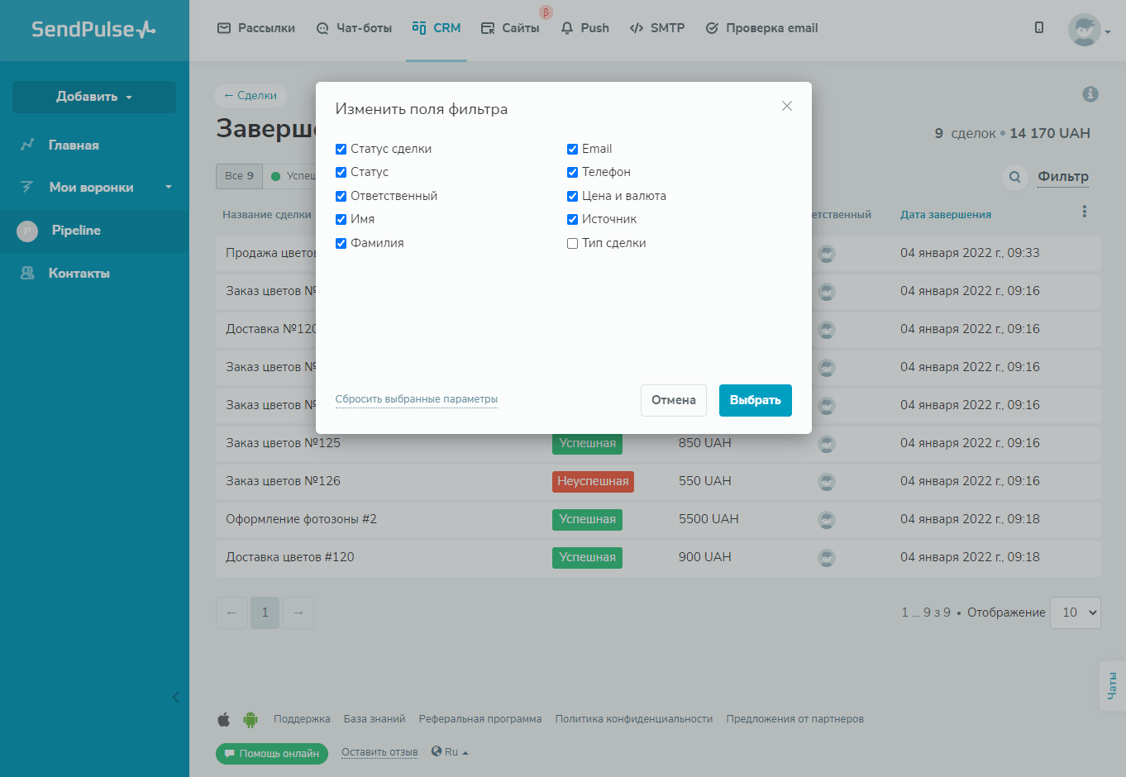The image size is (1126, 777).
Task: Open the Рассылки tab in top navigation
Action: [x=256, y=28]
